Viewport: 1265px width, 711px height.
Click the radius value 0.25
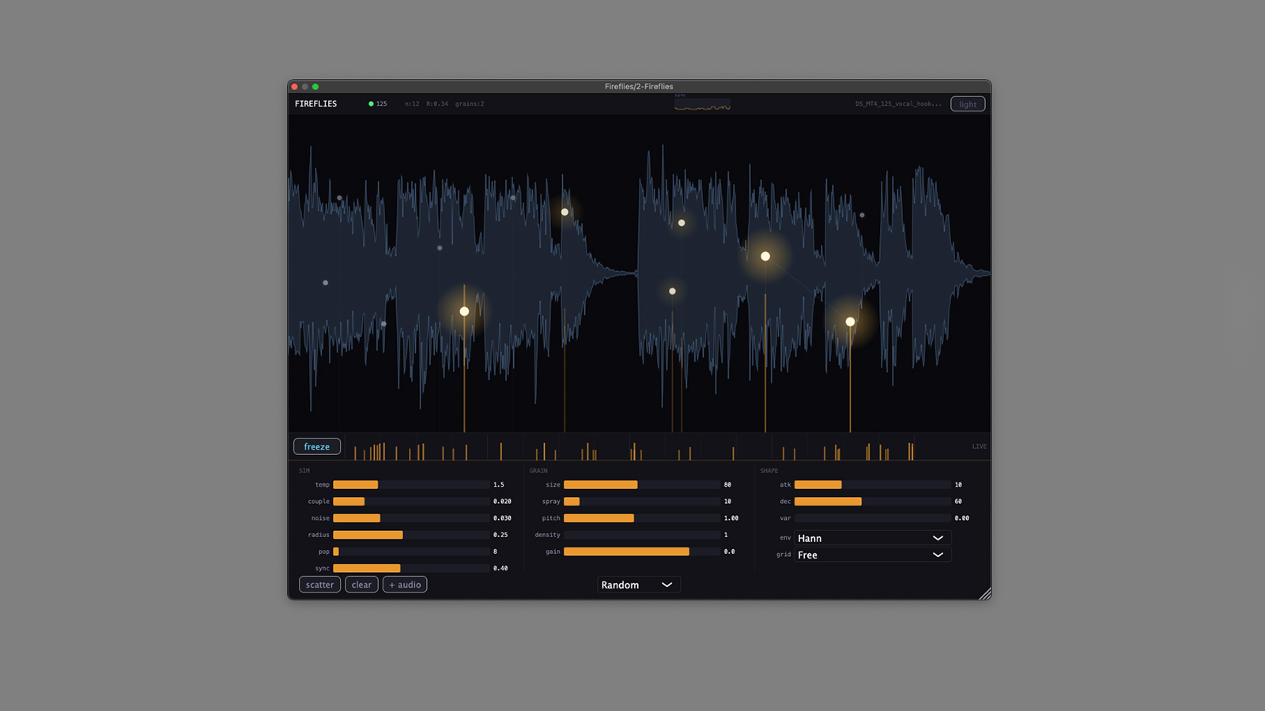pyautogui.click(x=500, y=535)
